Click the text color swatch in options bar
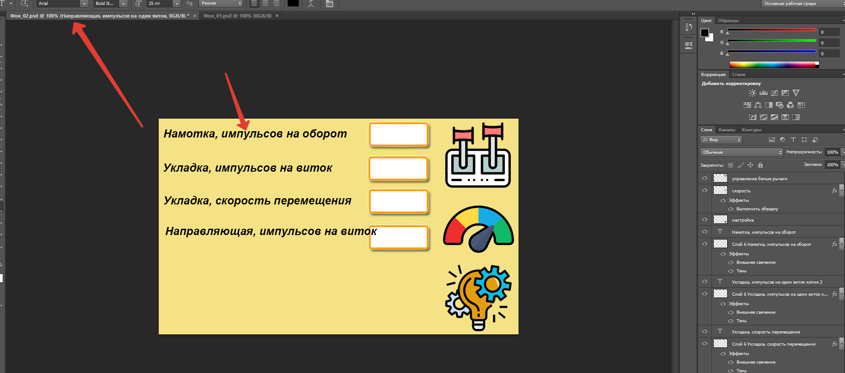Viewport: 845px width, 373px height. [x=293, y=4]
